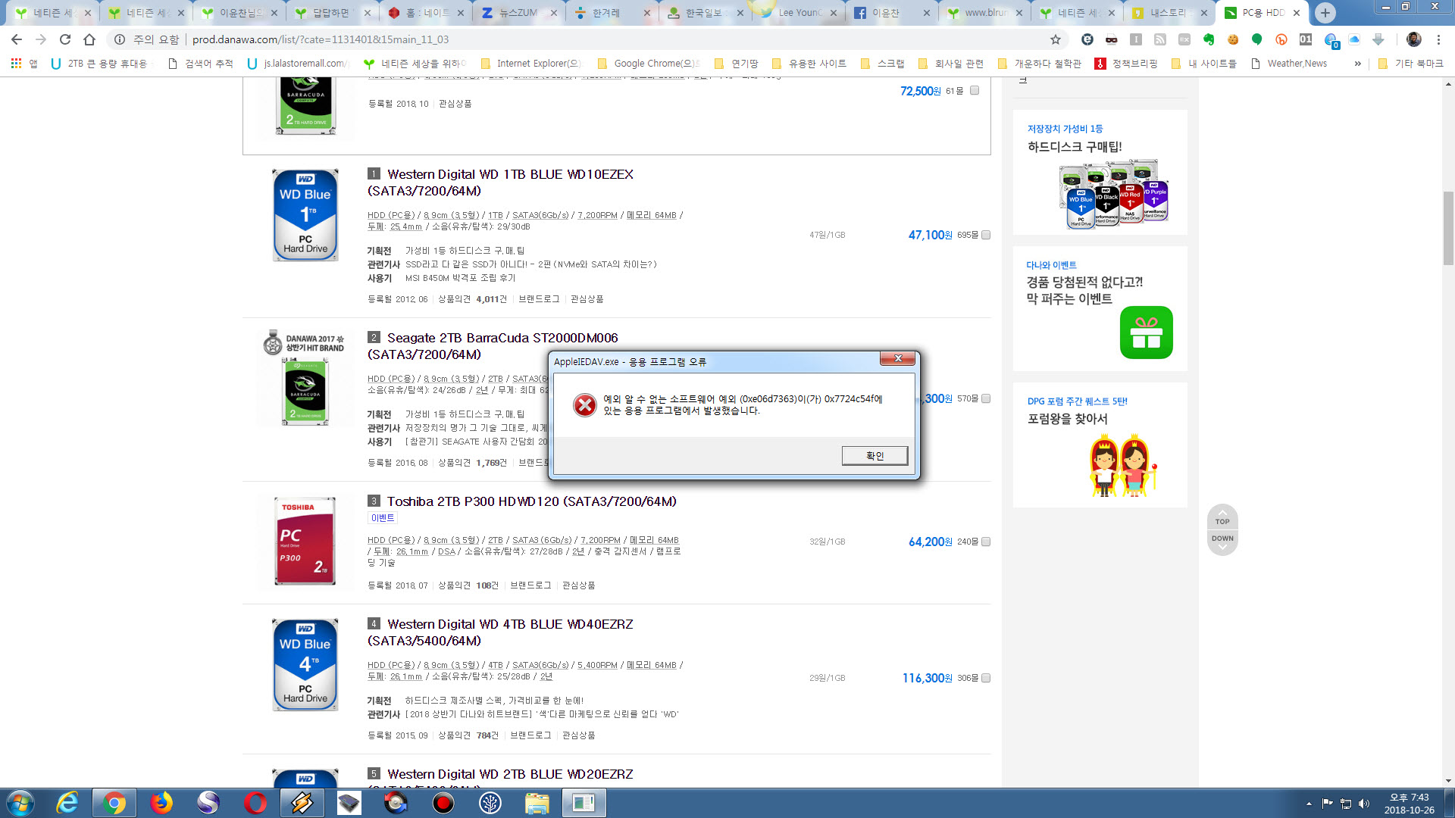Image resolution: width=1455 pixels, height=818 pixels.
Task: Jump down with the DOWN button
Action: tap(1222, 542)
